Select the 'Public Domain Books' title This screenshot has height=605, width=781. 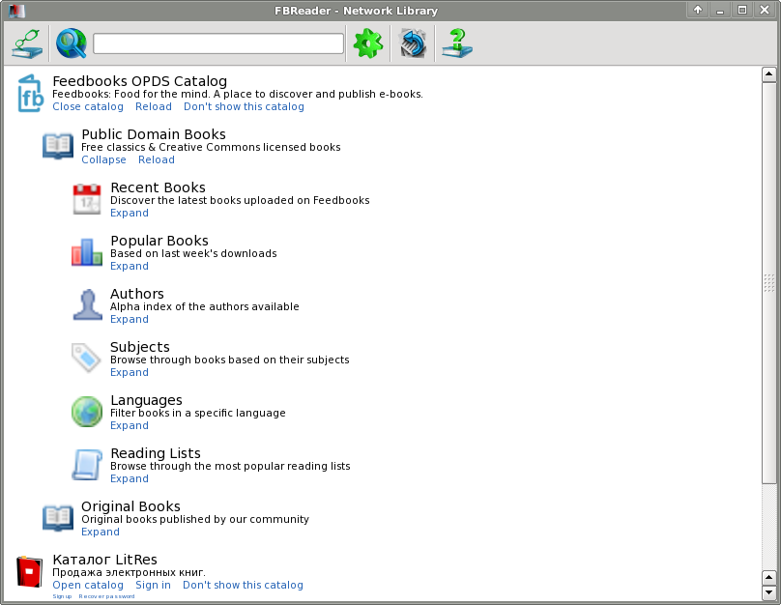tap(154, 134)
